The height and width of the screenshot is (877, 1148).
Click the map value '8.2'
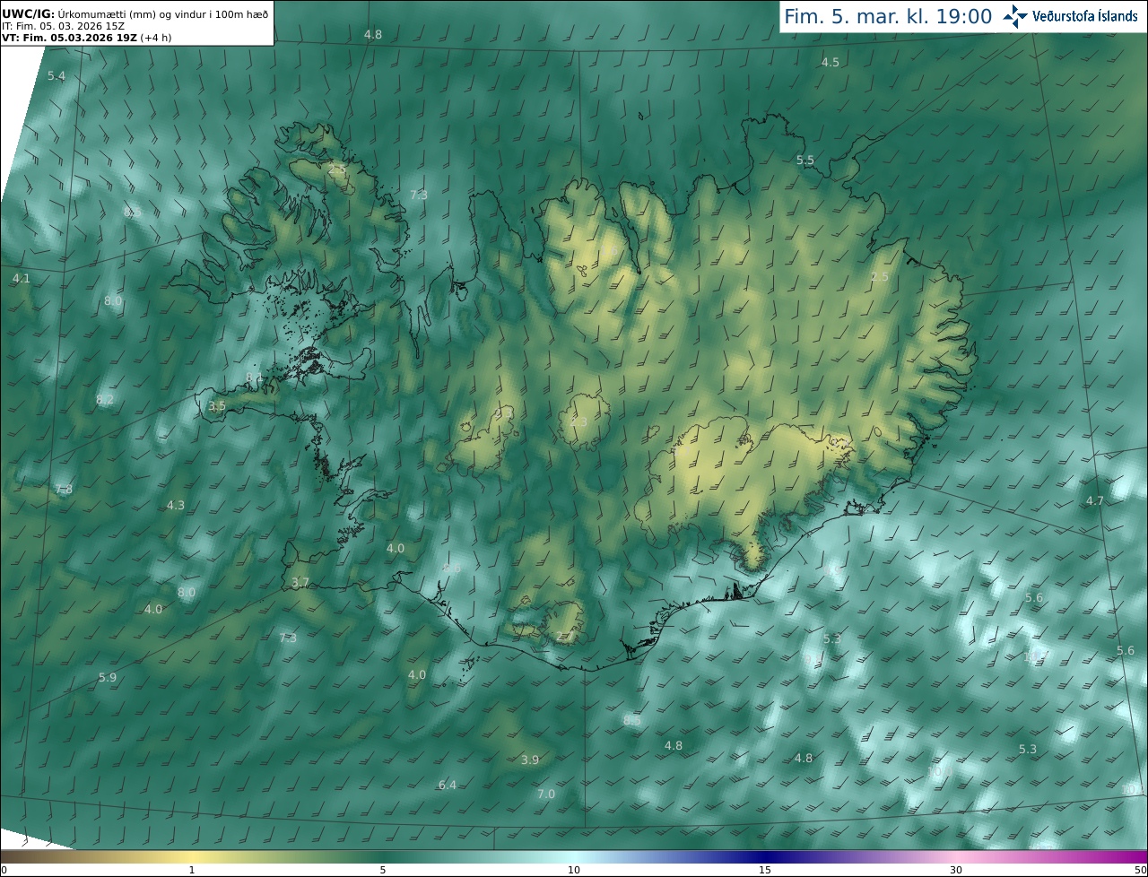(105, 399)
